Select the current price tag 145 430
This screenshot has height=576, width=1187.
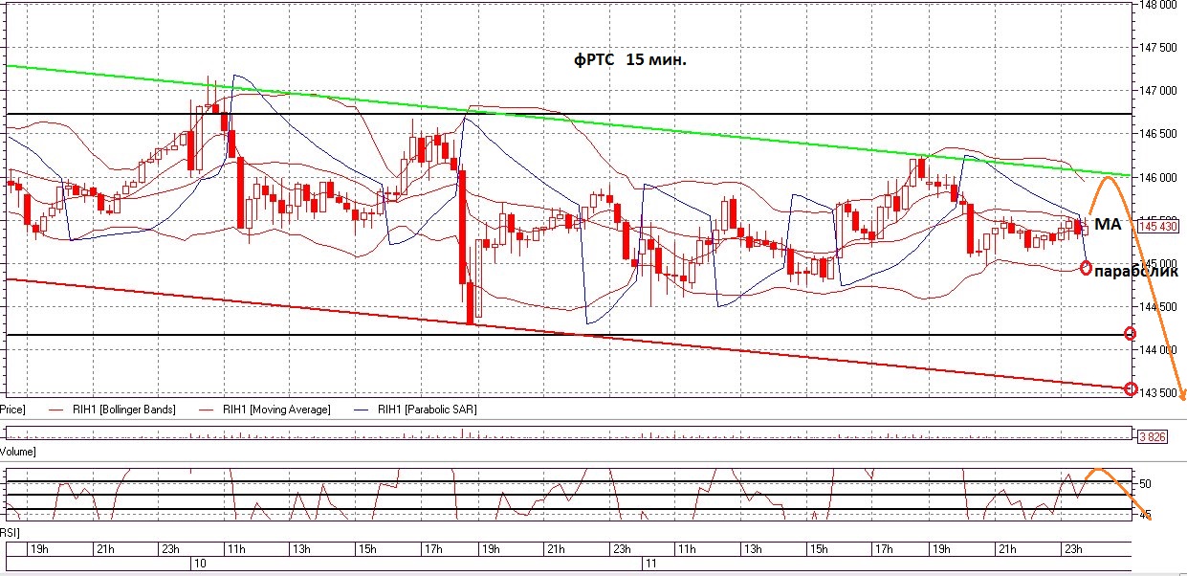[x=1160, y=227]
